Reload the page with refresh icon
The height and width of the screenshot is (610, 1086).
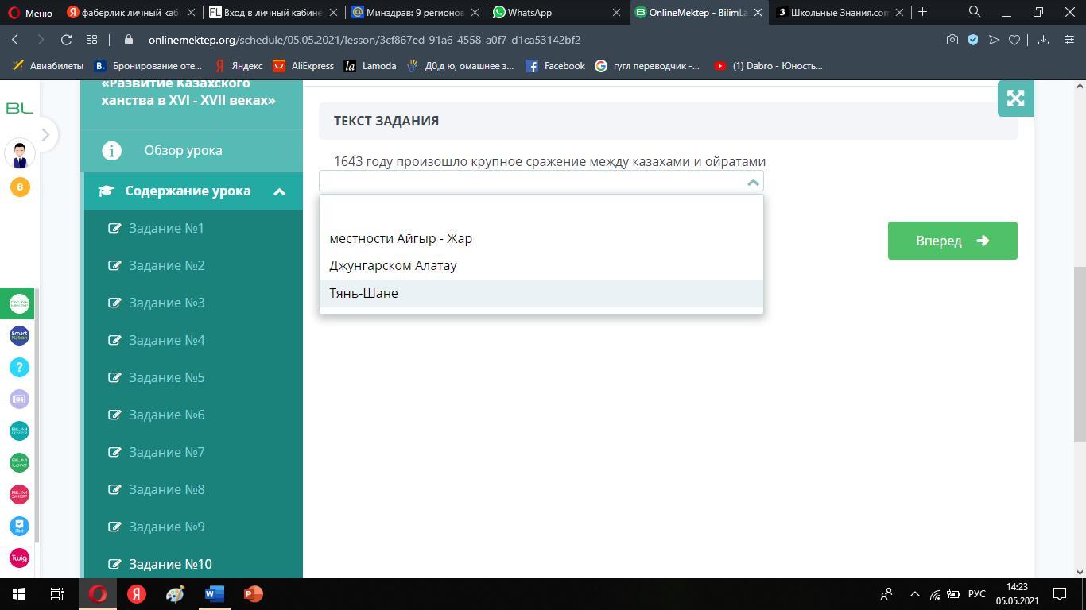pos(67,40)
